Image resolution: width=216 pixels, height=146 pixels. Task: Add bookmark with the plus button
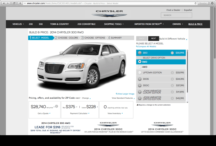pyautogui.click(x=20, y=3)
